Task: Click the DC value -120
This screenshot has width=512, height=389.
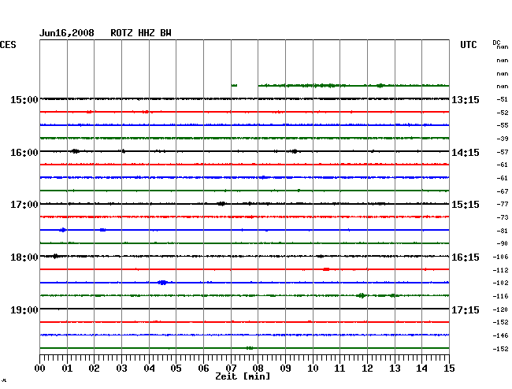Action: 500,309
